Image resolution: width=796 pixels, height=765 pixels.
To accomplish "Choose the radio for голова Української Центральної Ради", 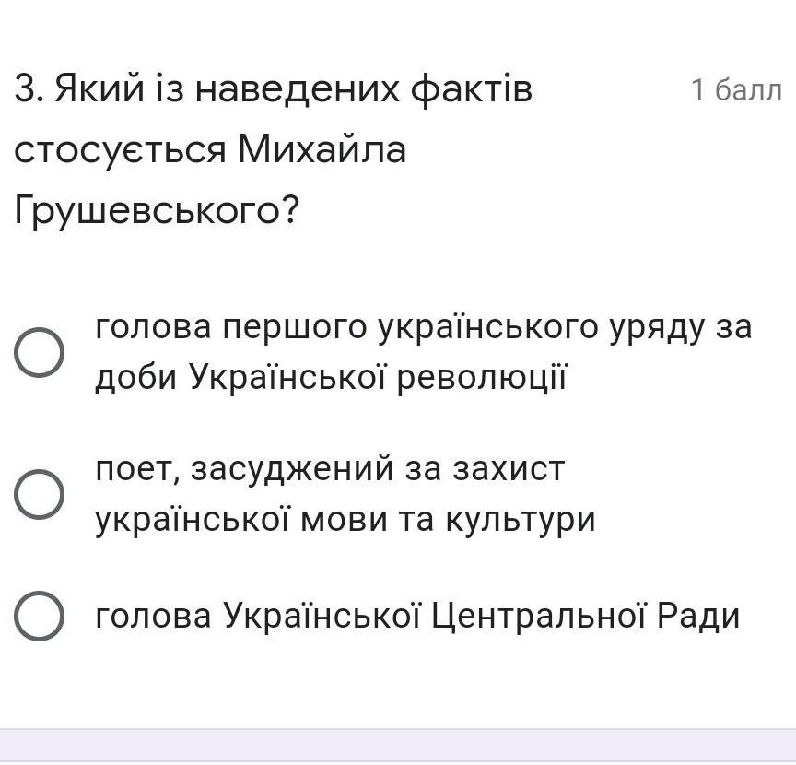I will pyautogui.click(x=40, y=616).
